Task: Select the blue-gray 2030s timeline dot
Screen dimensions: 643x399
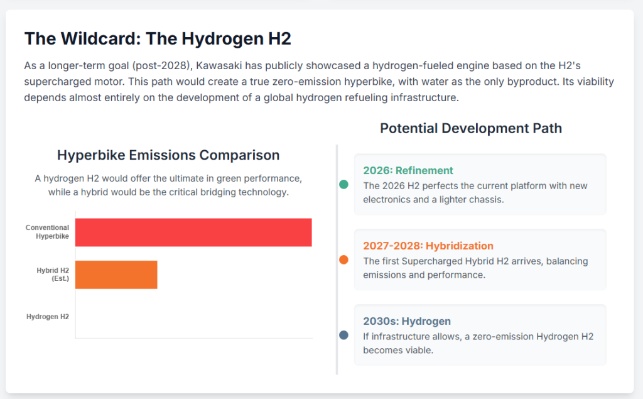Action: tap(343, 335)
